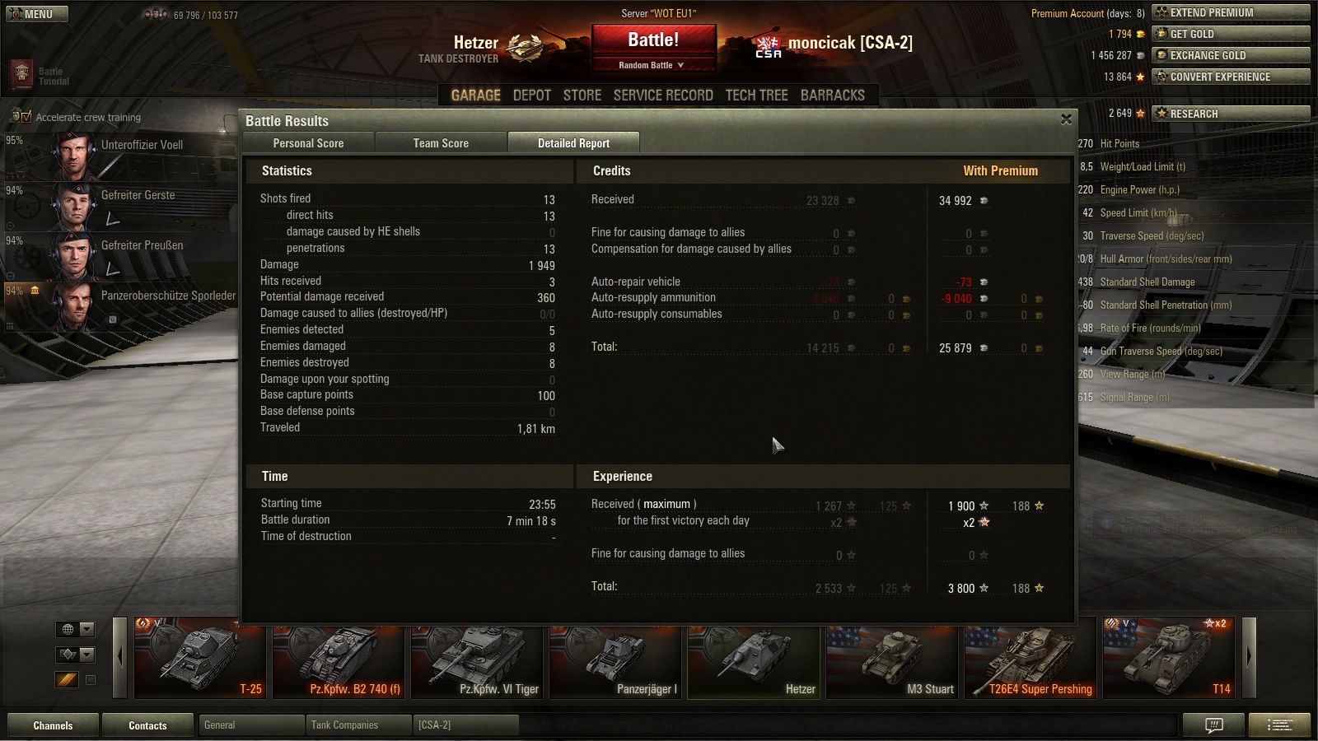
Task: Open the nation filter dropdown
Action: click(76, 629)
